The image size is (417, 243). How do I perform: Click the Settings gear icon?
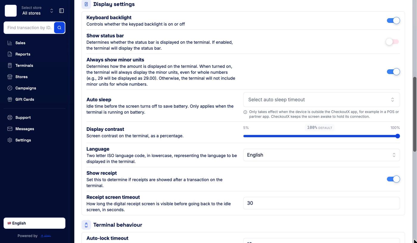tap(10, 140)
